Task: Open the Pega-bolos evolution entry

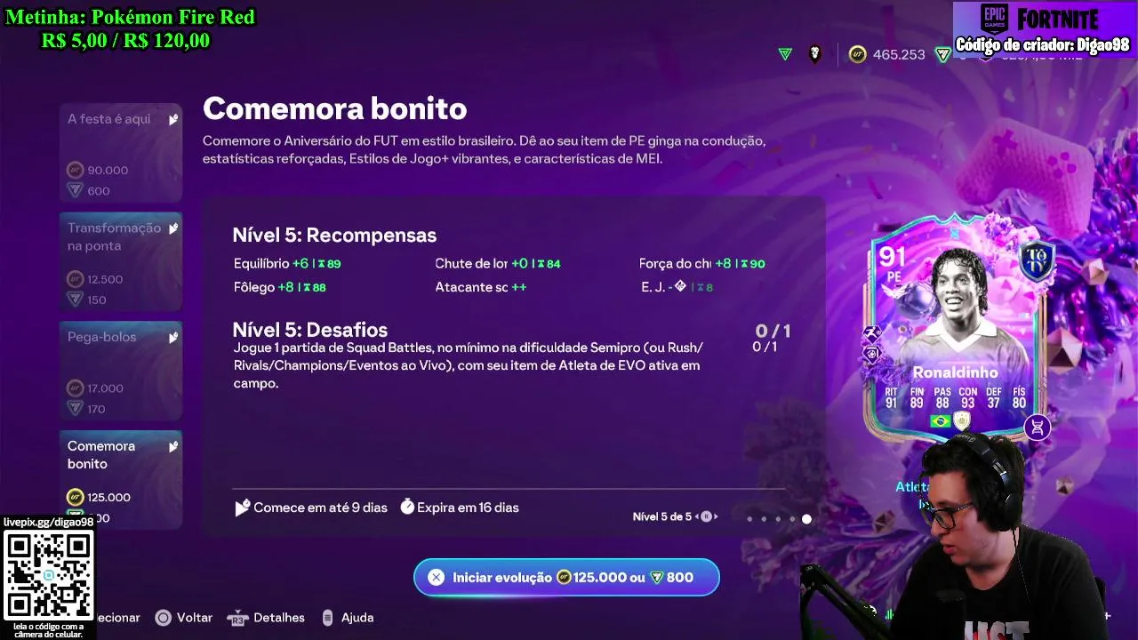Action: pos(121,372)
